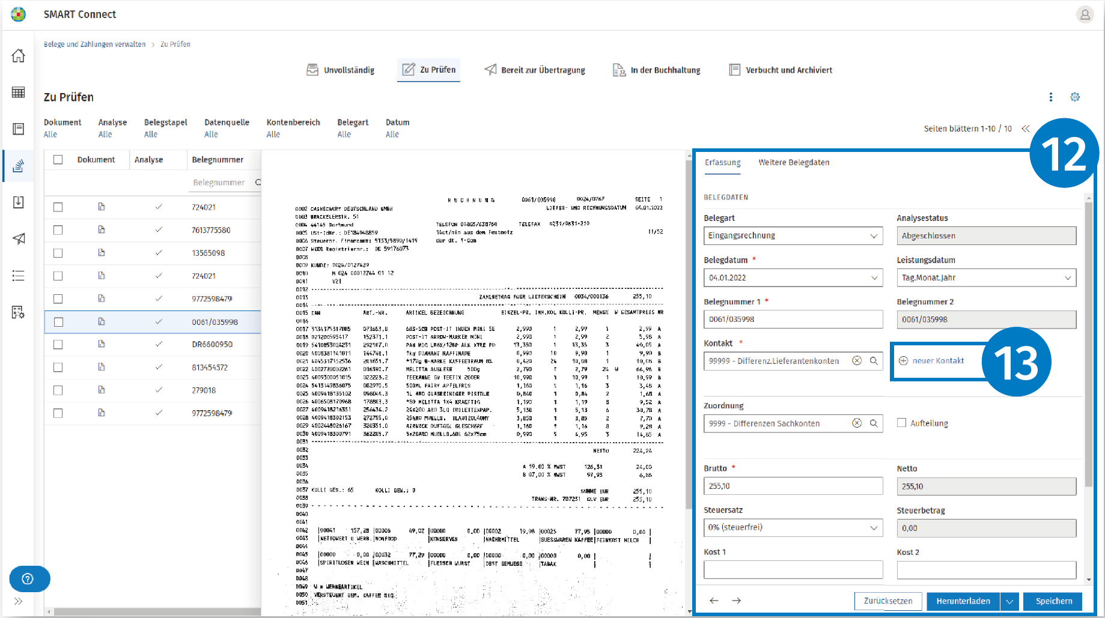Clear the Zuordnung field value

(857, 423)
